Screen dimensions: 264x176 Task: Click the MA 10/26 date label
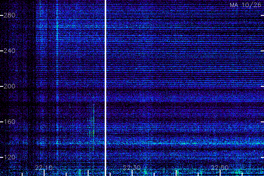click(246, 5)
